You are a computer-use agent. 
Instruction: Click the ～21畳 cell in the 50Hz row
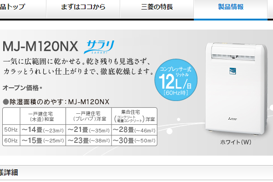[88, 130]
